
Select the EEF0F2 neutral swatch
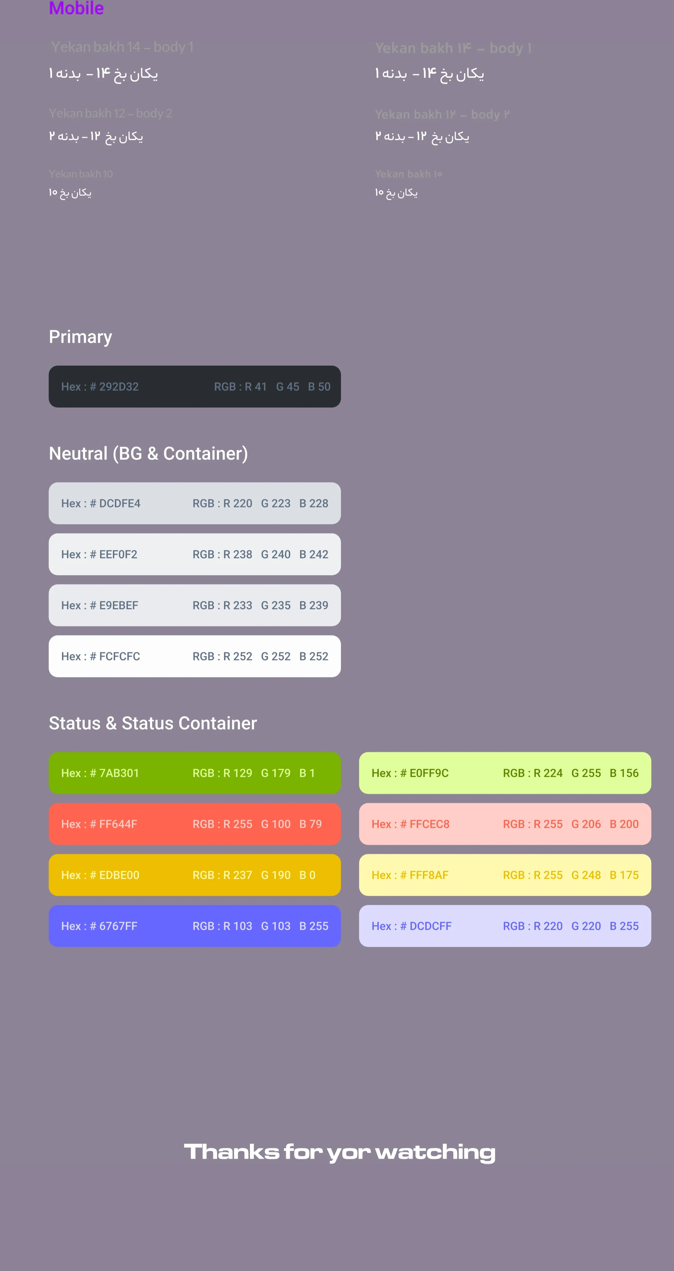(x=195, y=554)
